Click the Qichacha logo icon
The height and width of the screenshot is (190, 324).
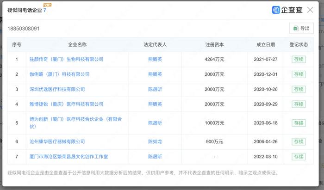point(276,10)
